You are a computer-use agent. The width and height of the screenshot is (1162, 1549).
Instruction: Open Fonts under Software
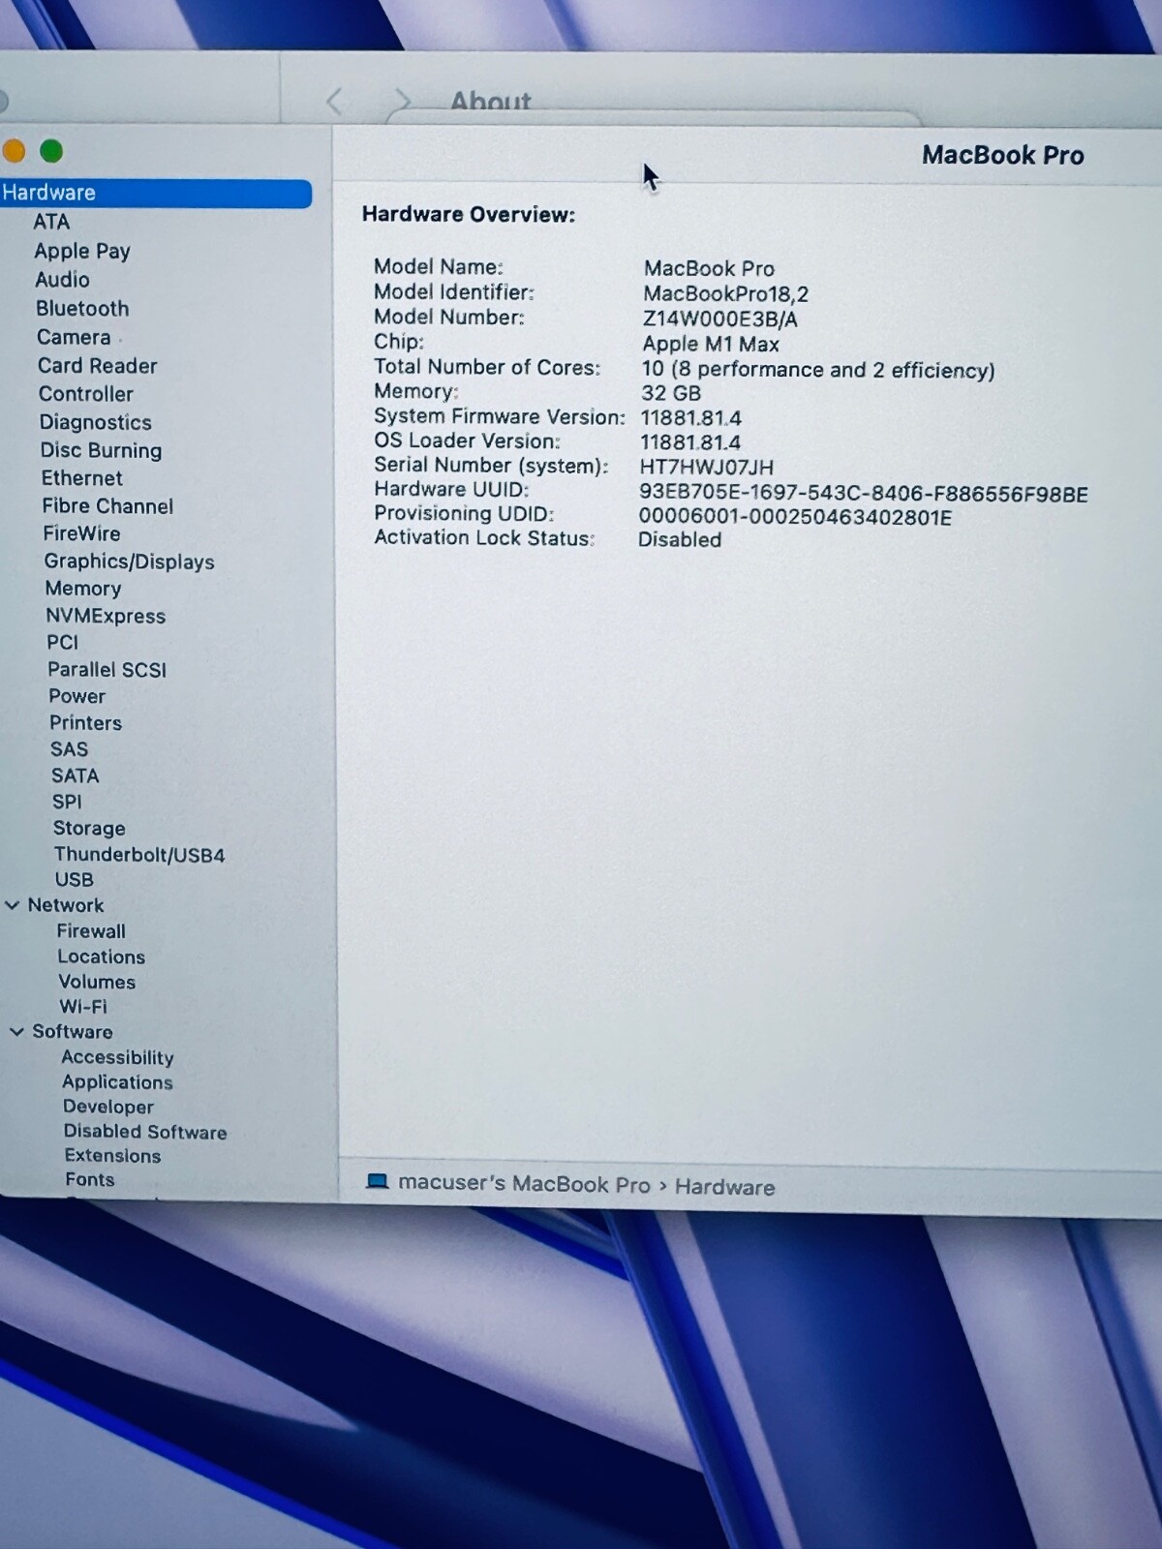[90, 1180]
